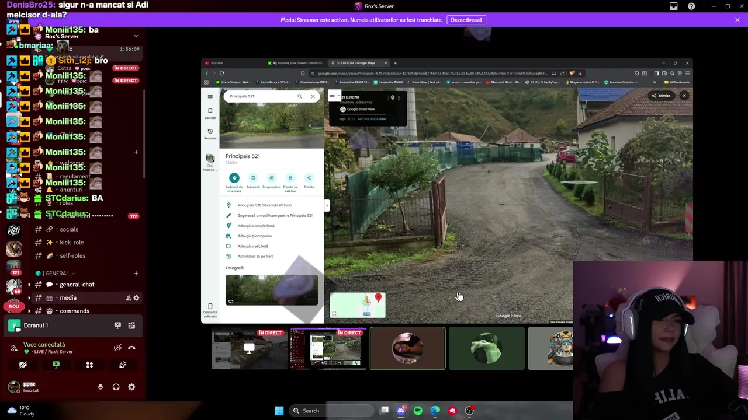Click Sugerează o modificare pentru Principala 521
Viewport: 748px width, 420px height.
[x=275, y=215]
